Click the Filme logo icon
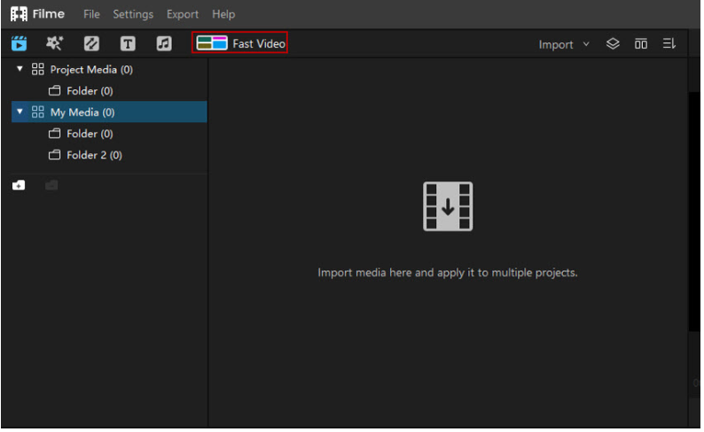The width and height of the screenshot is (704, 432). coord(19,14)
